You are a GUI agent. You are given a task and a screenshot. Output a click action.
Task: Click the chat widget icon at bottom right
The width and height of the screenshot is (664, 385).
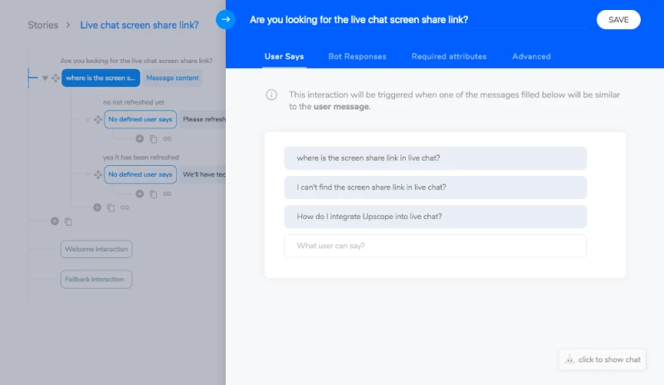[569, 359]
